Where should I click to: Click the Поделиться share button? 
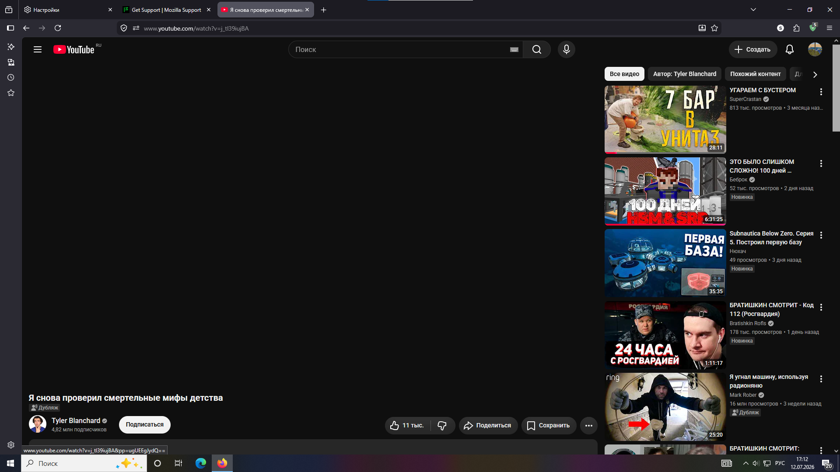click(488, 425)
